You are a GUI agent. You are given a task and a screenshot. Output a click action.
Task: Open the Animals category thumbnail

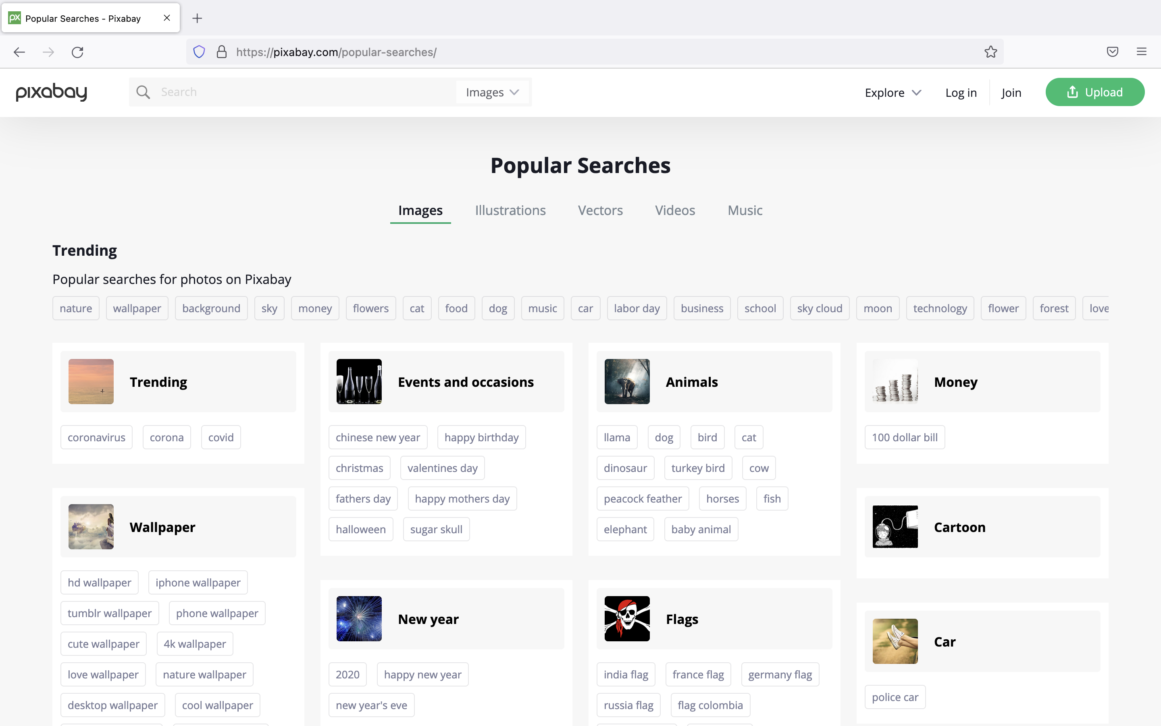tap(627, 381)
